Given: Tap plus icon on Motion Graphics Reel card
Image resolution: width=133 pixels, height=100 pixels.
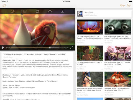Looking at the screenshot, I should click(x=102, y=95).
